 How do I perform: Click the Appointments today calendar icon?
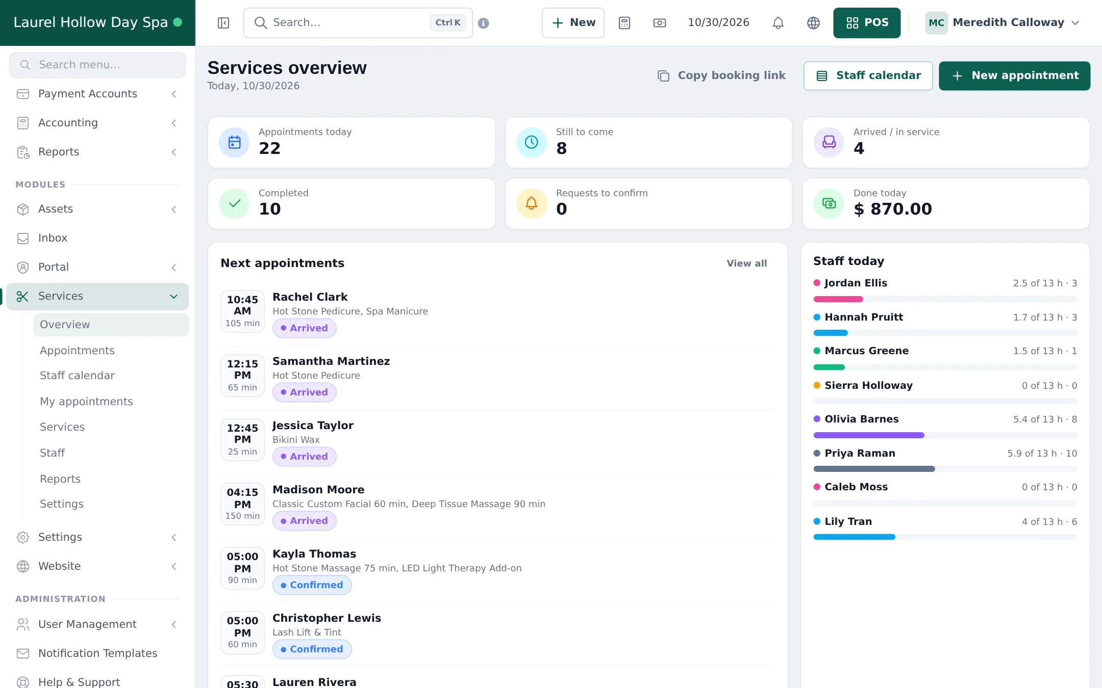click(234, 142)
